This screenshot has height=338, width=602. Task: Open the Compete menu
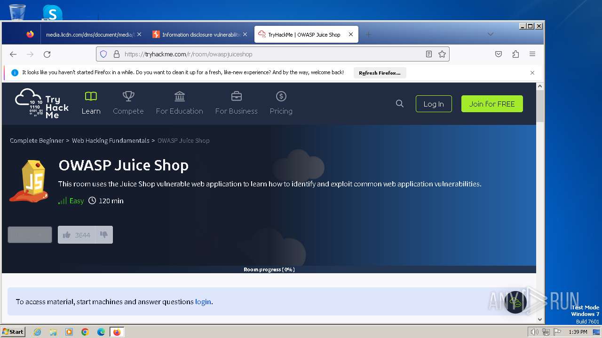[x=128, y=103]
